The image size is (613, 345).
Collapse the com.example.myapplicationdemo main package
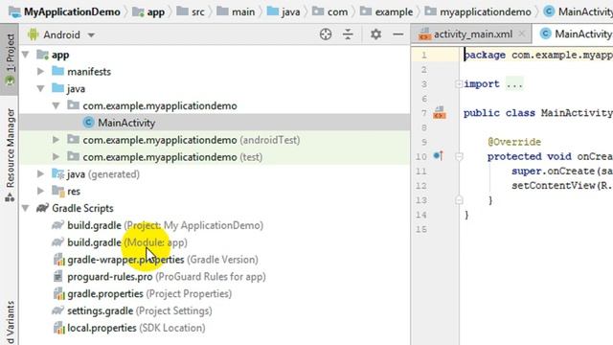(x=56, y=105)
